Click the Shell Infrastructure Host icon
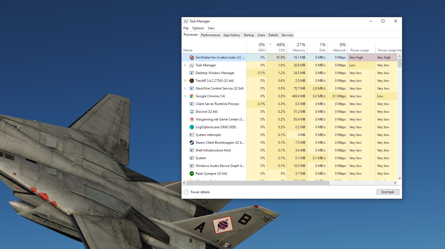This screenshot has height=249, width=445. [x=191, y=150]
